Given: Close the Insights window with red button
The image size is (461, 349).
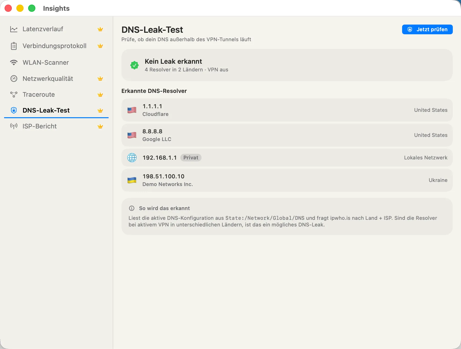Looking at the screenshot, I should (x=8, y=8).
